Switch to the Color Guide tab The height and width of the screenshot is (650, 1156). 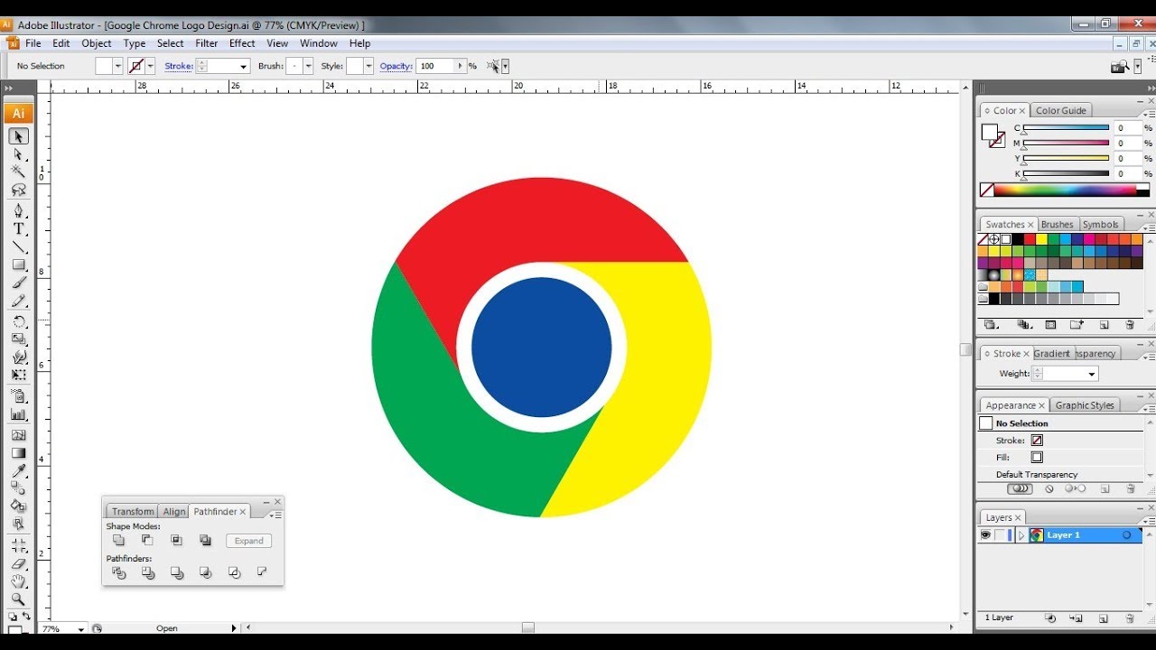1061,110
